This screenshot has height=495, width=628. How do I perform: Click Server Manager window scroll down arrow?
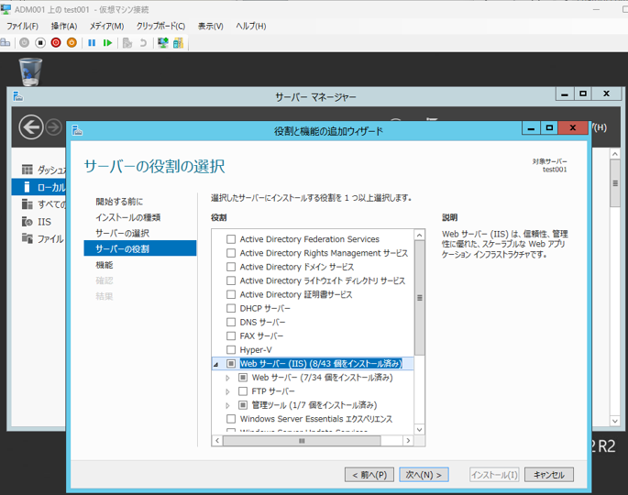[615, 421]
